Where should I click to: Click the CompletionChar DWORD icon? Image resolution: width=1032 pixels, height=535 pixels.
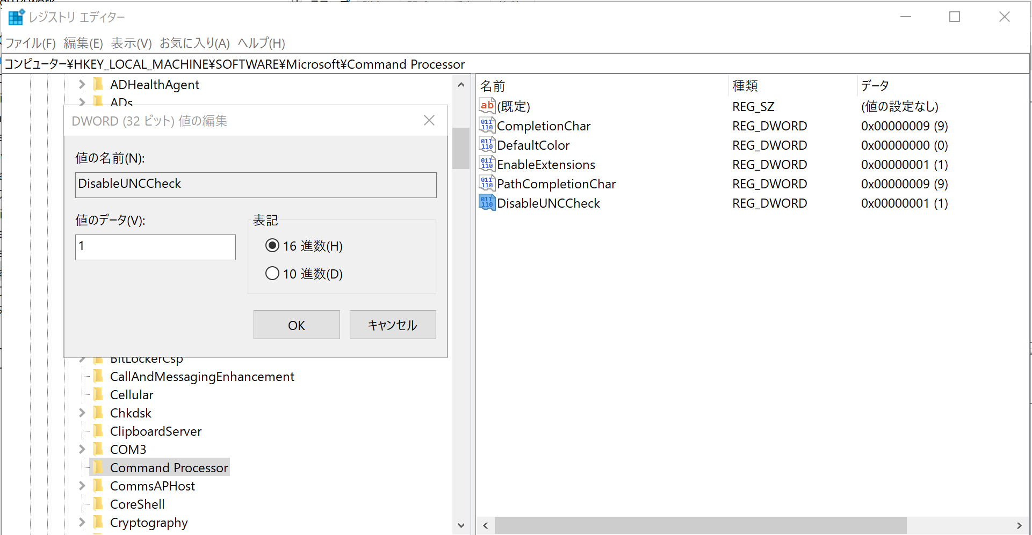pyautogui.click(x=487, y=126)
